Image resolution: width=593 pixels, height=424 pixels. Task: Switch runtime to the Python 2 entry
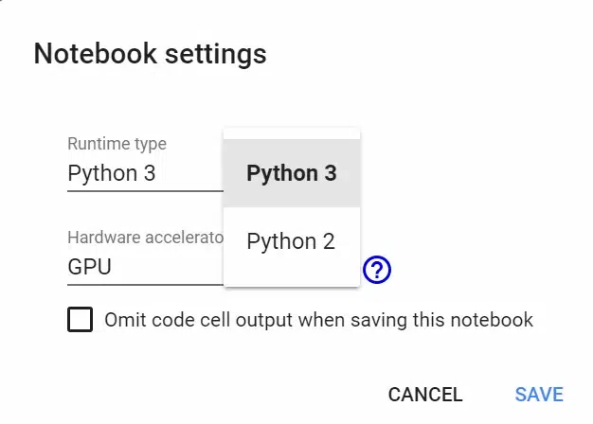tap(291, 241)
